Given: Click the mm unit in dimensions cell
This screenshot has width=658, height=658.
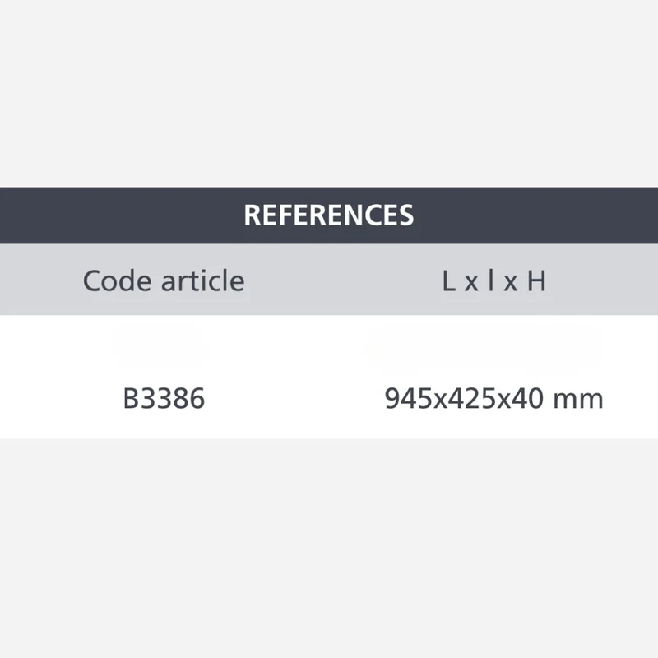Looking at the screenshot, I should (x=578, y=400).
